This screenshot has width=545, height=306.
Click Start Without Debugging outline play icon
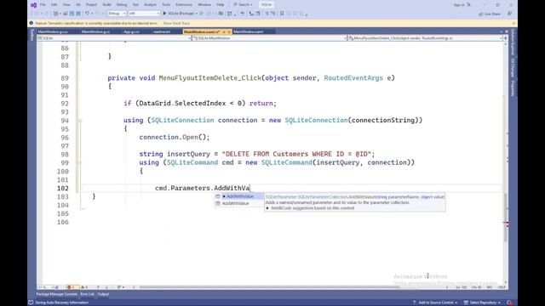click(202, 14)
